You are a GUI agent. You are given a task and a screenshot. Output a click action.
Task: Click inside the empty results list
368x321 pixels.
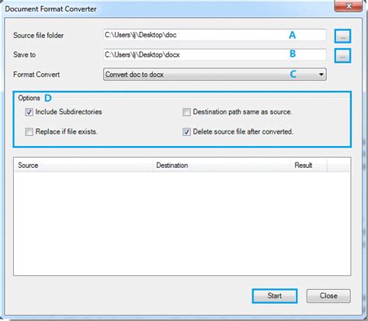[x=182, y=223]
